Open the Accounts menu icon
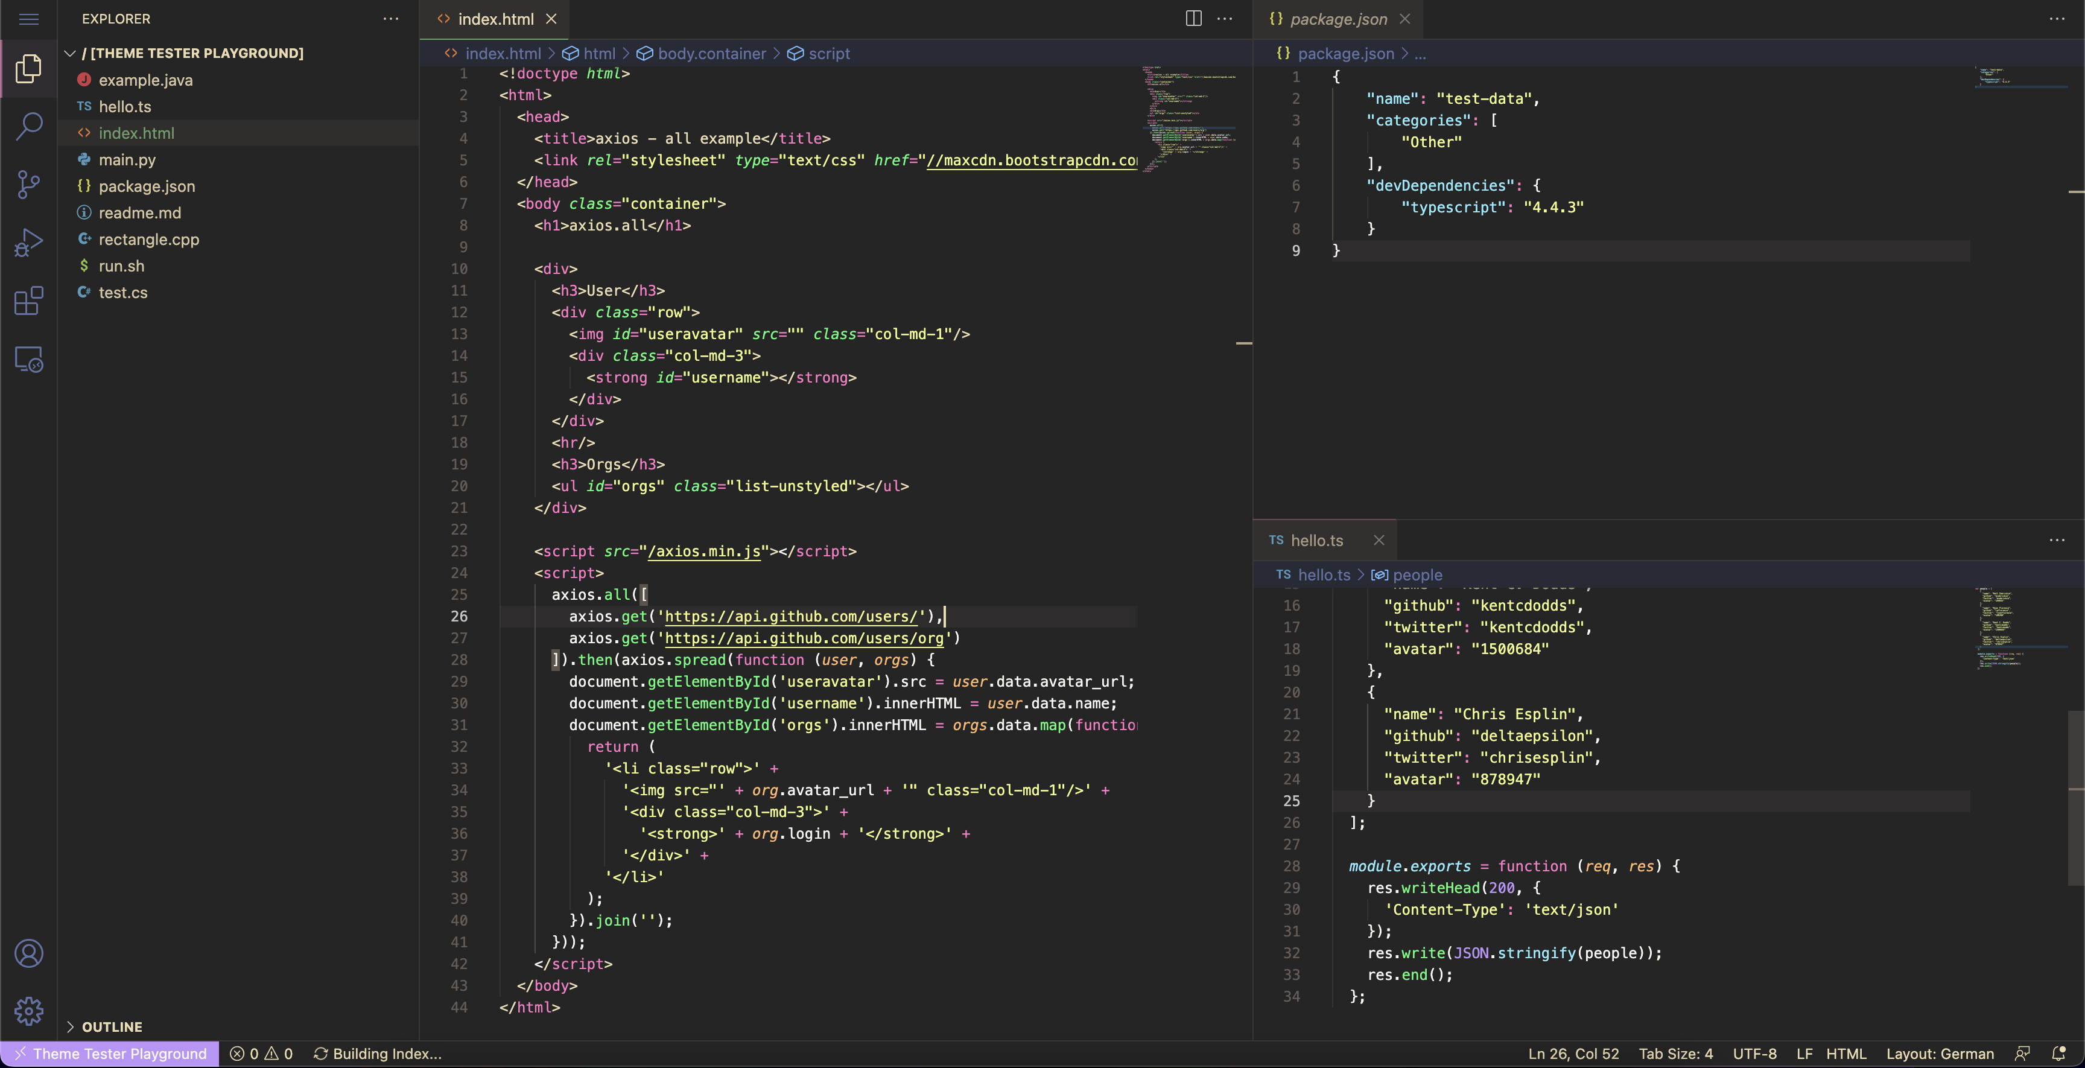Image resolution: width=2085 pixels, height=1068 pixels. [29, 953]
